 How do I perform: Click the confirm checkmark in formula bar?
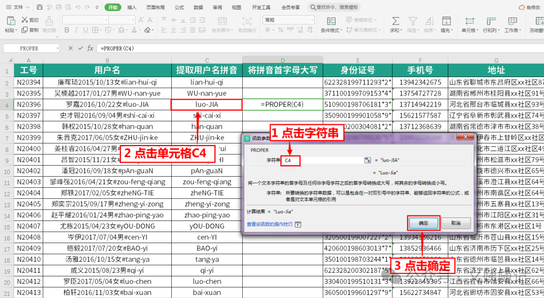(81, 48)
